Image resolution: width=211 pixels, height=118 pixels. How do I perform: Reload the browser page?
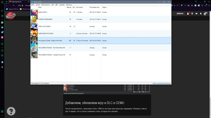pos(13,6)
